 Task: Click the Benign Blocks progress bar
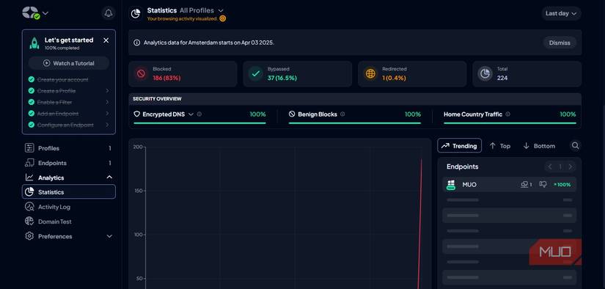355,123
